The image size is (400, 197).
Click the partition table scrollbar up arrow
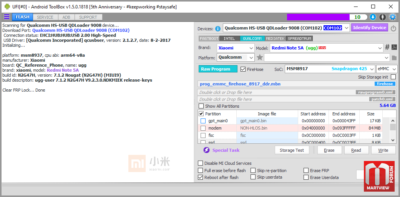[393, 120]
